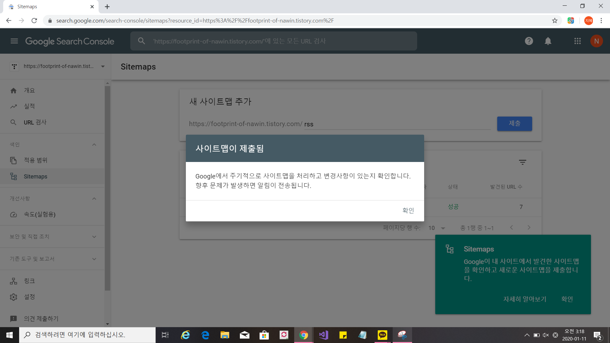Image resolution: width=610 pixels, height=343 pixels.
Task: Click the 적용 범위 pages icon
Action: tap(13, 160)
